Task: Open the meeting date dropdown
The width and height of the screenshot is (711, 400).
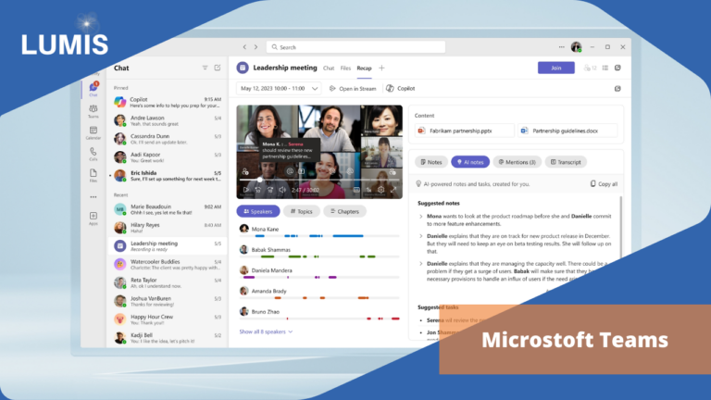Action: [x=279, y=89]
